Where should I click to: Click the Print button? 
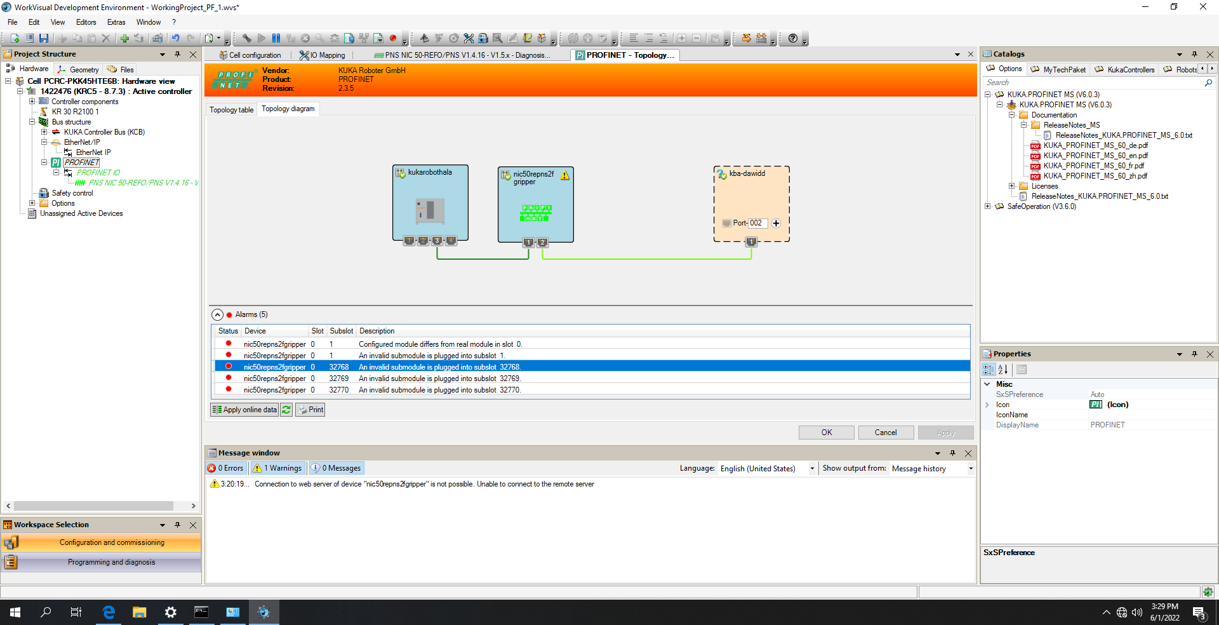310,410
